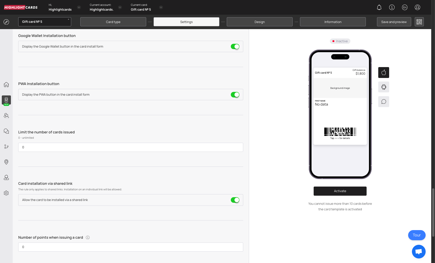435x263 pixels.
Task: Open the notifications bell
Action: (x=379, y=7)
